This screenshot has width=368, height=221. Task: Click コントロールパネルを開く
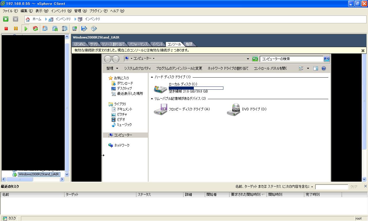click(270, 68)
